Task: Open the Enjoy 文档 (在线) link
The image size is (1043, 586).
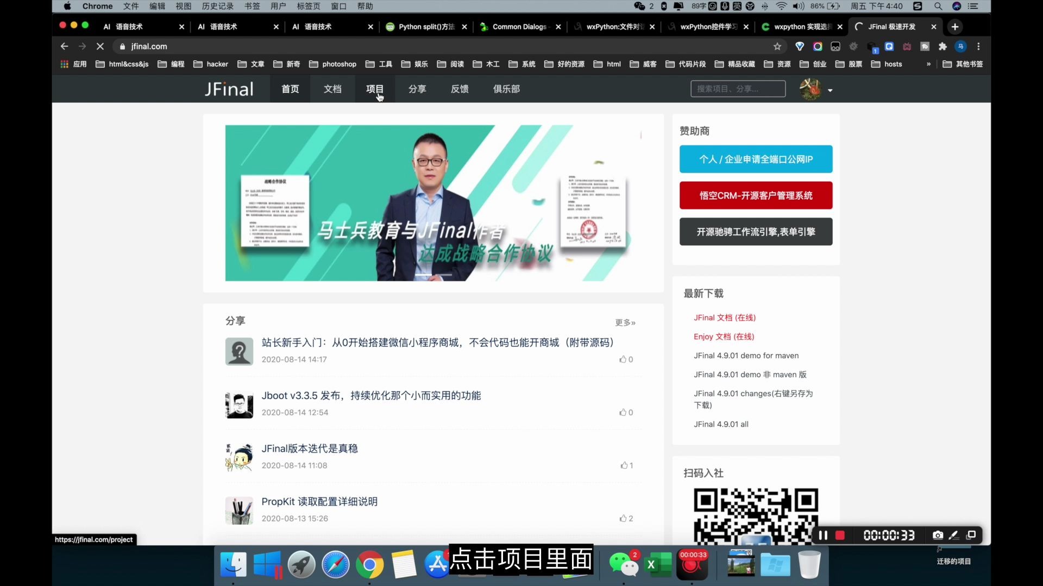Action: click(724, 336)
